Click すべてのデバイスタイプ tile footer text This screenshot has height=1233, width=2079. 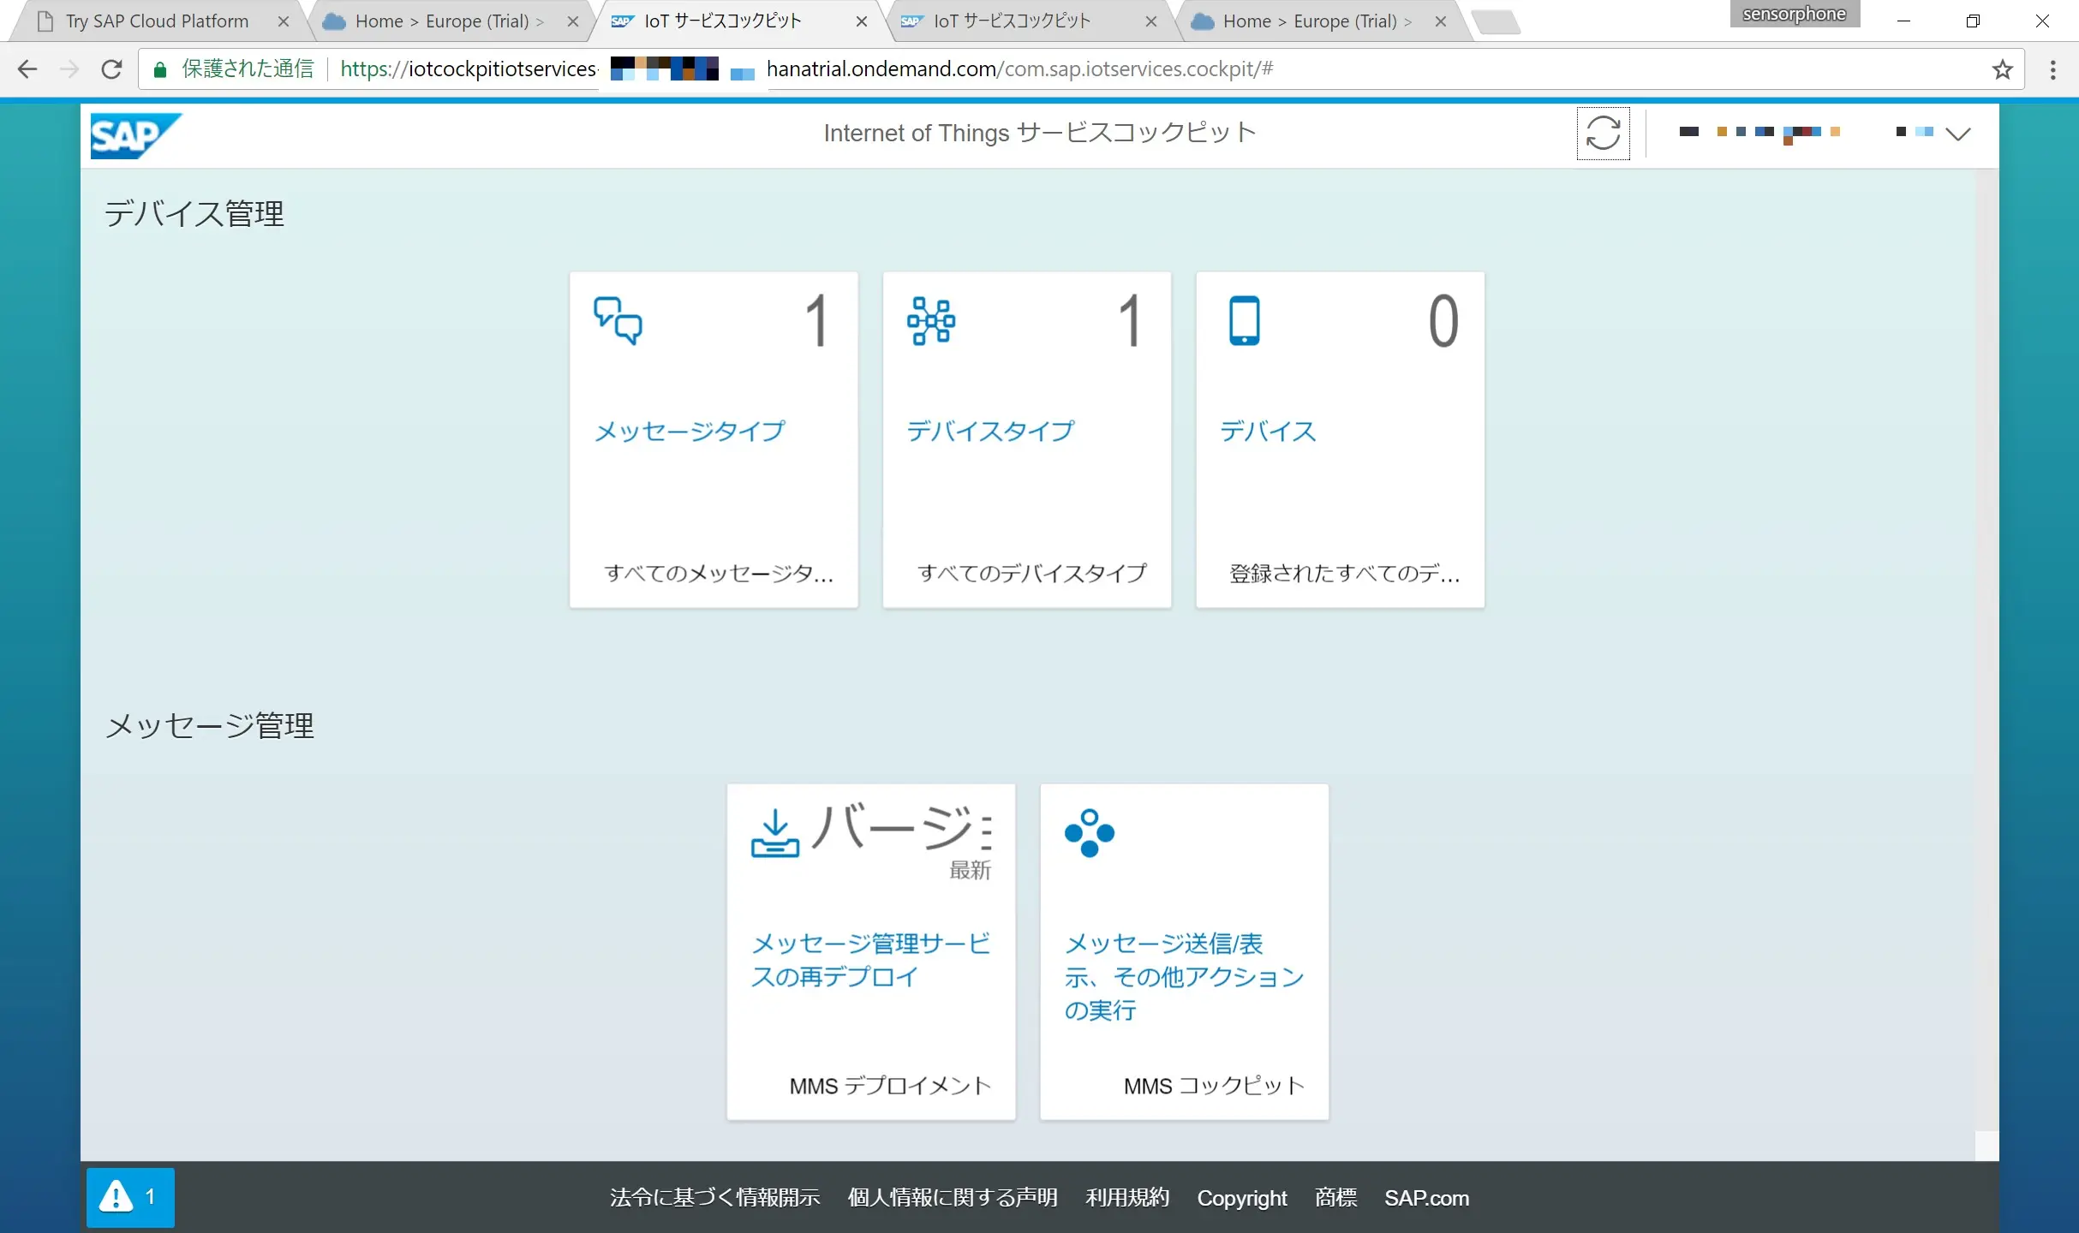coord(1031,573)
